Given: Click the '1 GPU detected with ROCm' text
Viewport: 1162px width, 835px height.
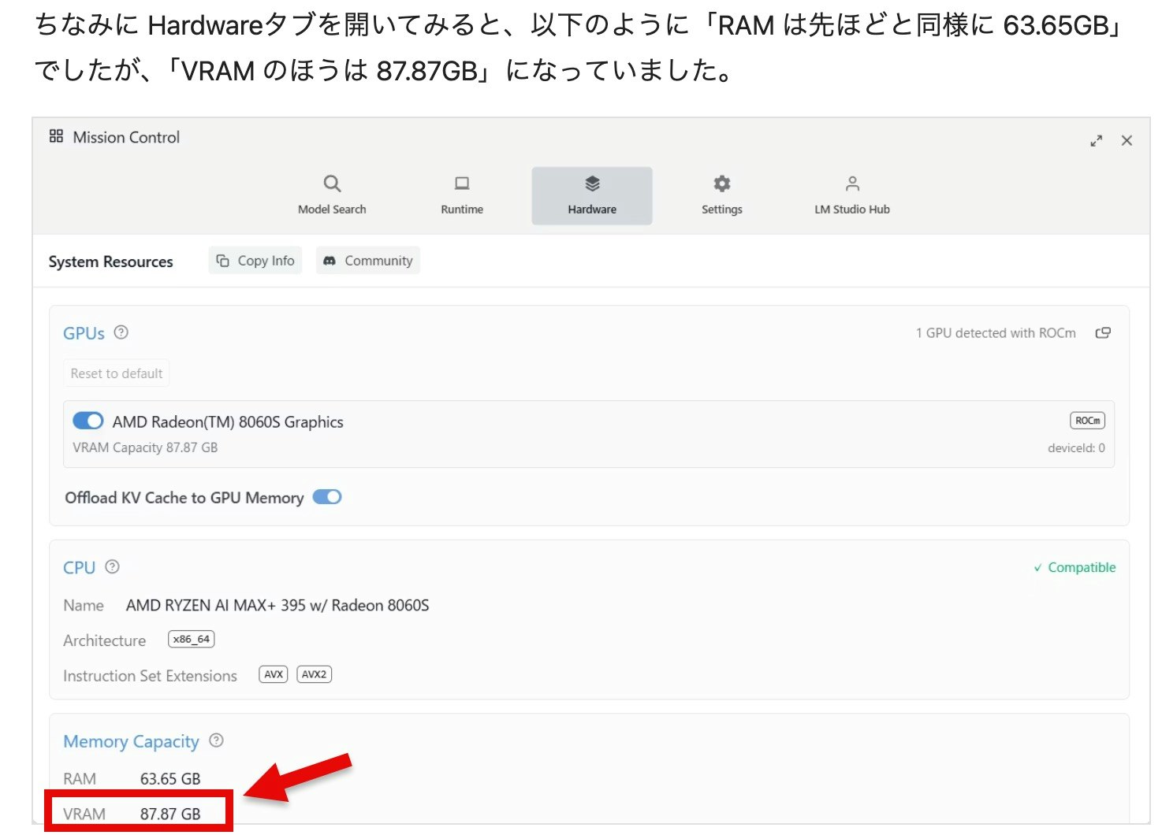Looking at the screenshot, I should click(x=996, y=333).
